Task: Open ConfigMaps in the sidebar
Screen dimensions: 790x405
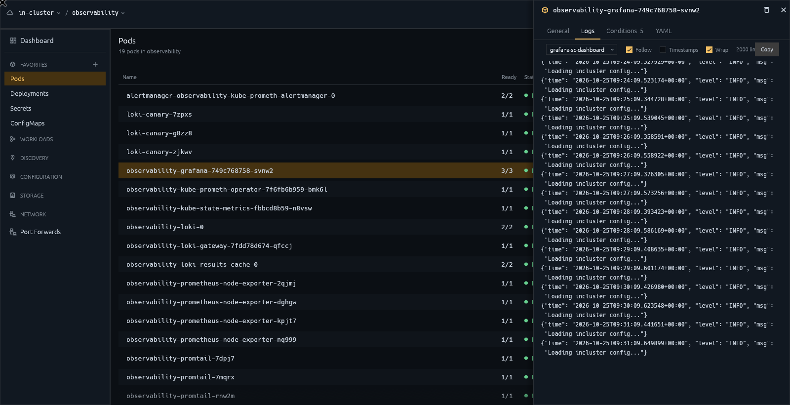Action: [55, 123]
